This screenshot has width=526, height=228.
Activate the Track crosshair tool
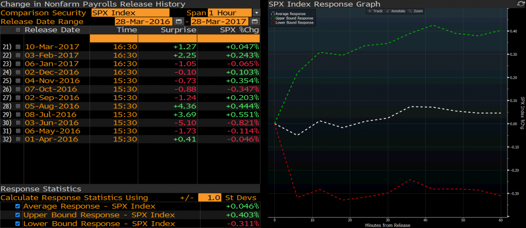click(x=375, y=11)
